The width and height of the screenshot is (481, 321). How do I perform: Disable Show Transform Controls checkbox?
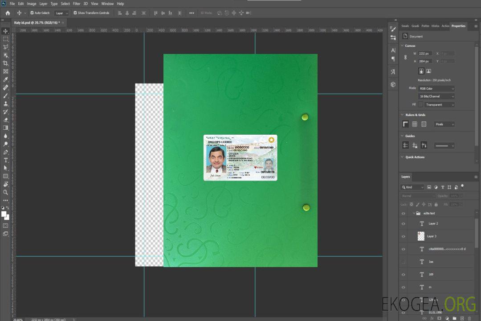point(75,13)
